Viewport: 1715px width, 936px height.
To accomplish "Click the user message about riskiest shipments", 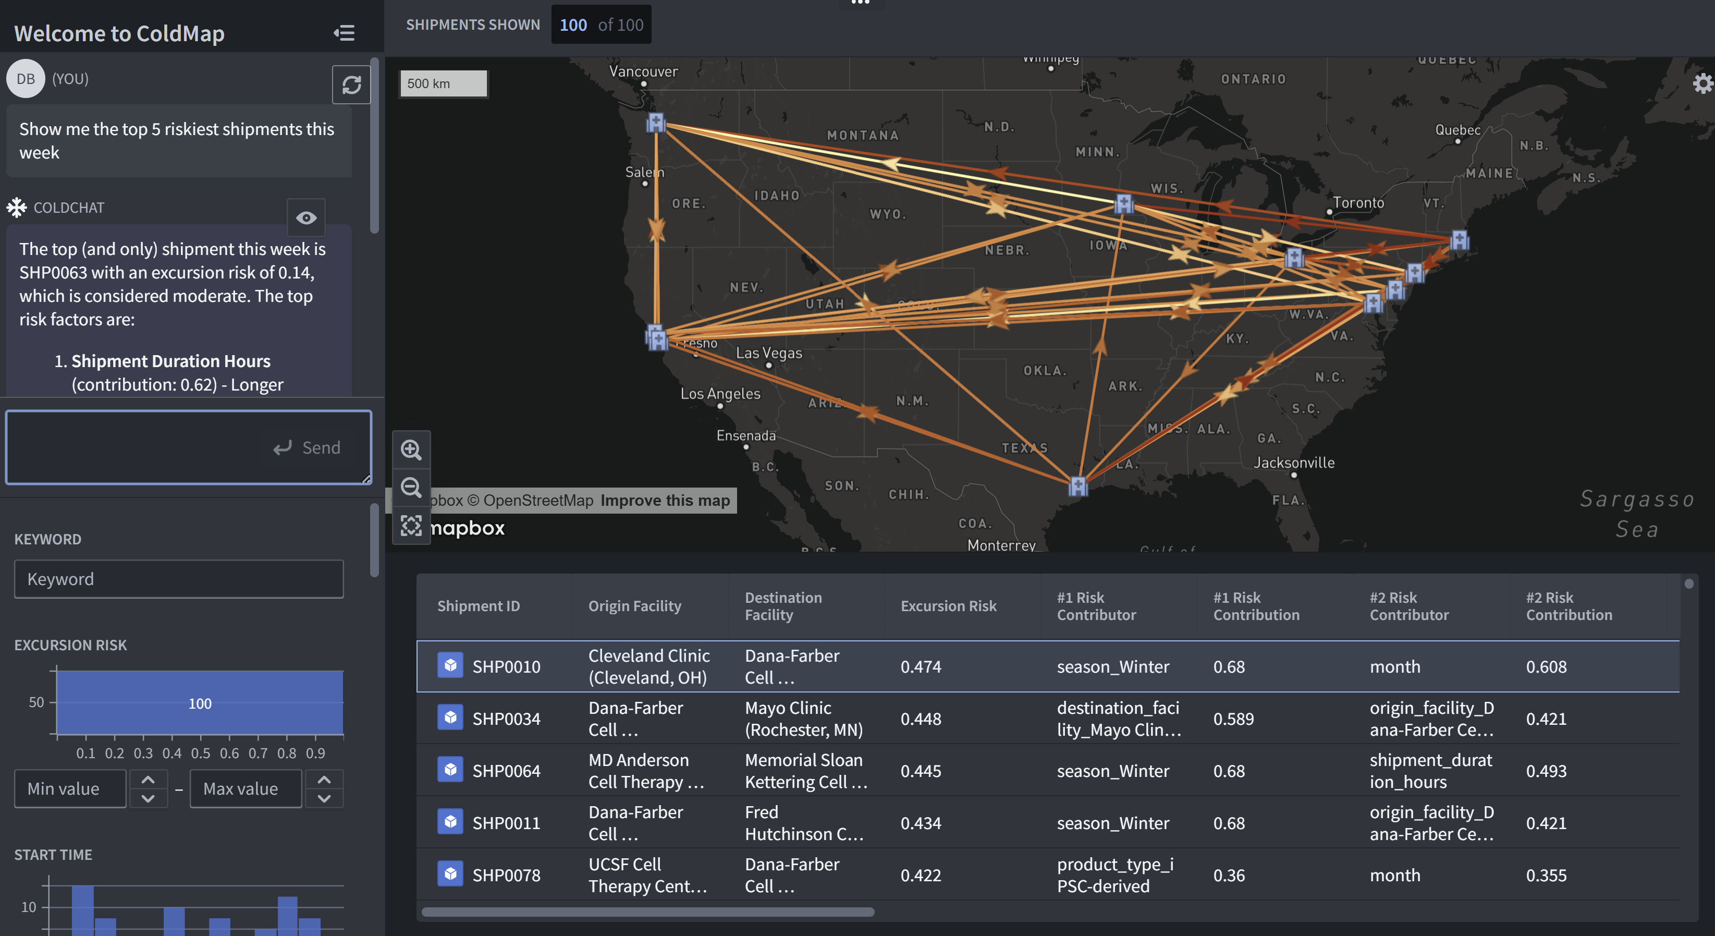I will coord(179,141).
